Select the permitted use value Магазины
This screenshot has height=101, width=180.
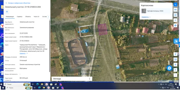pyautogui.click(x=23, y=68)
